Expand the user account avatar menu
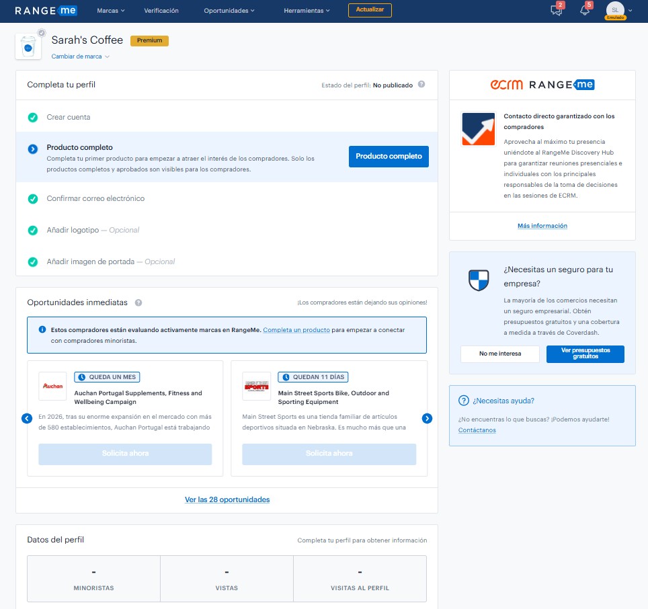The height and width of the screenshot is (609, 648). 618,11
